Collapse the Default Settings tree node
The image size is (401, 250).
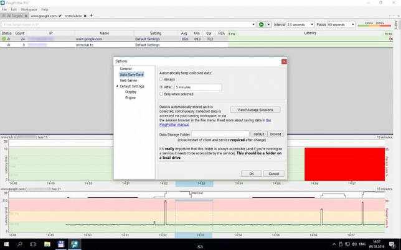coord(117,86)
